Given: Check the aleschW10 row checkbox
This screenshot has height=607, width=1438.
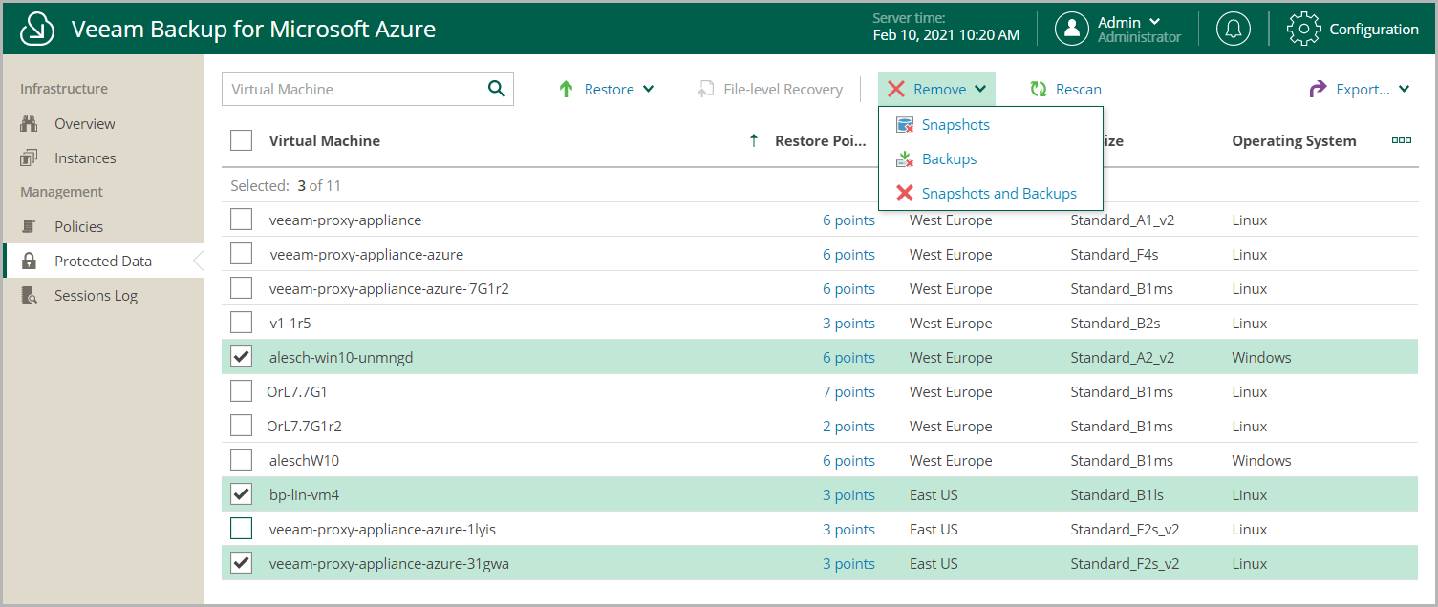Looking at the screenshot, I should tap(242, 460).
